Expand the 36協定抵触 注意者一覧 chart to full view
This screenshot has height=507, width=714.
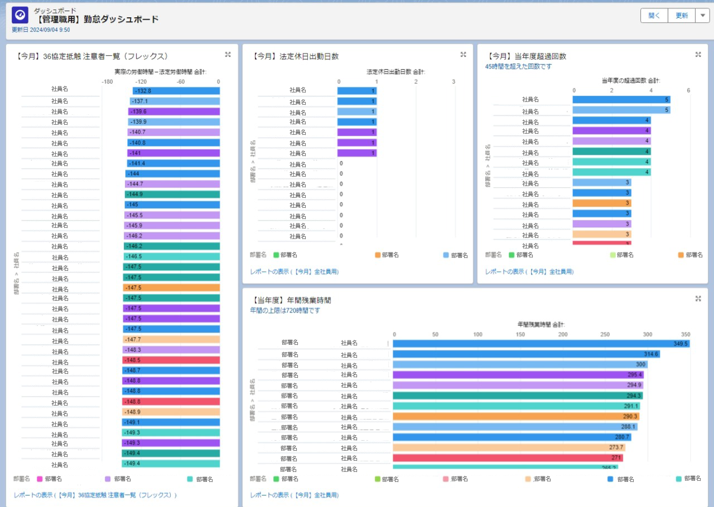pos(228,55)
